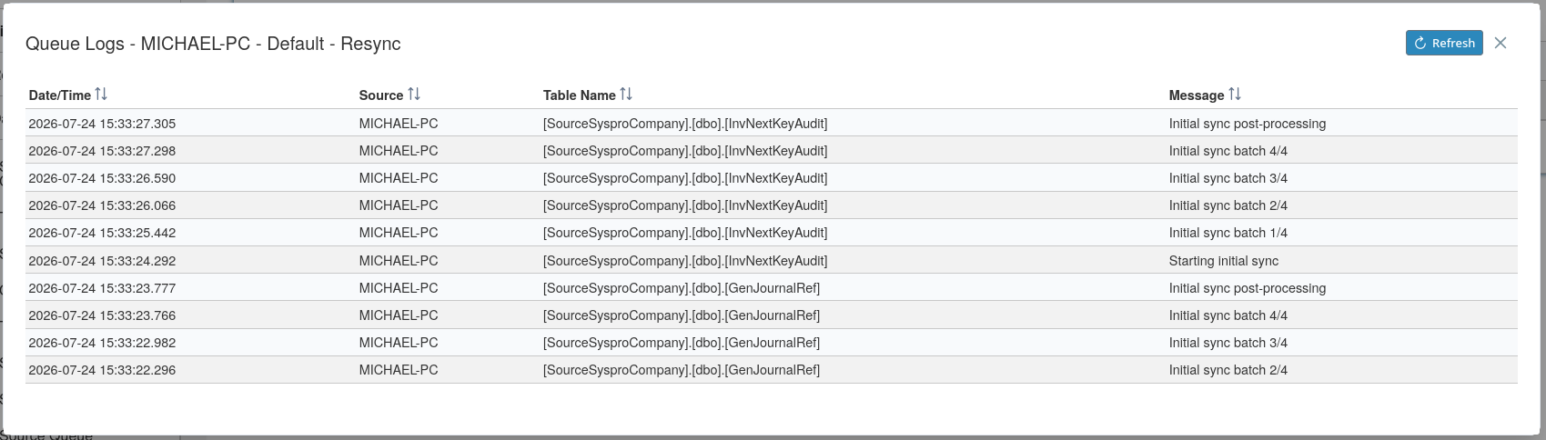The image size is (1546, 440).
Task: Select the 15:33:22.296 batch 2/4 row
Action: click(x=772, y=370)
